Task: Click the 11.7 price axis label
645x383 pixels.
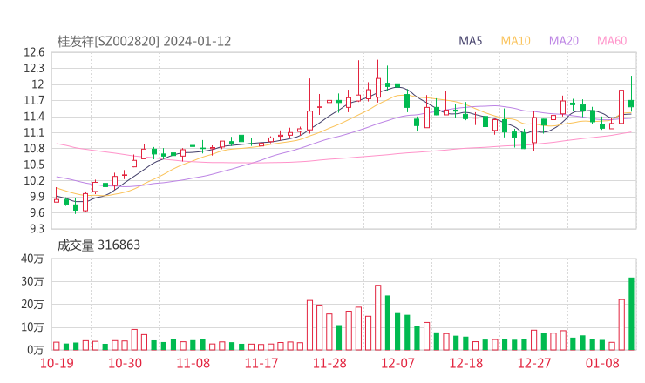Action: point(34,100)
